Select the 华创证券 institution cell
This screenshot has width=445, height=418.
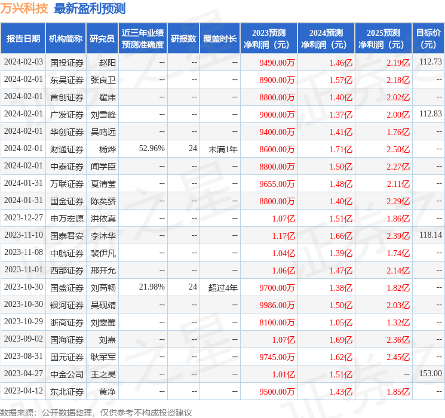coord(67,132)
